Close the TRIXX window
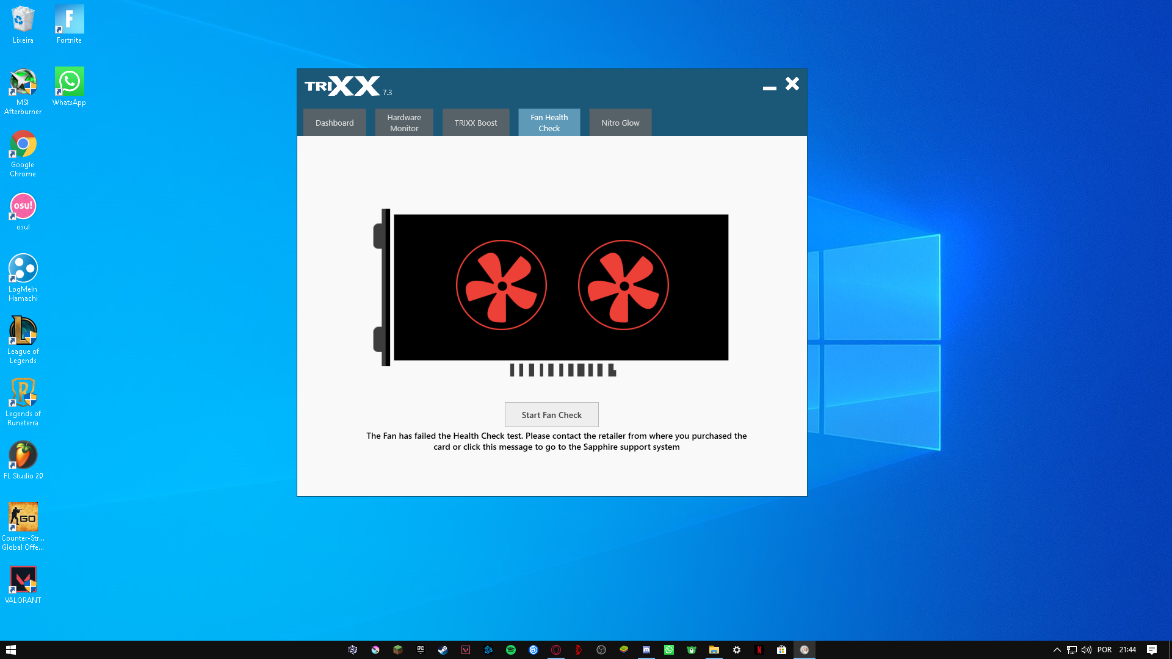Viewport: 1172px width, 659px height. (x=792, y=84)
